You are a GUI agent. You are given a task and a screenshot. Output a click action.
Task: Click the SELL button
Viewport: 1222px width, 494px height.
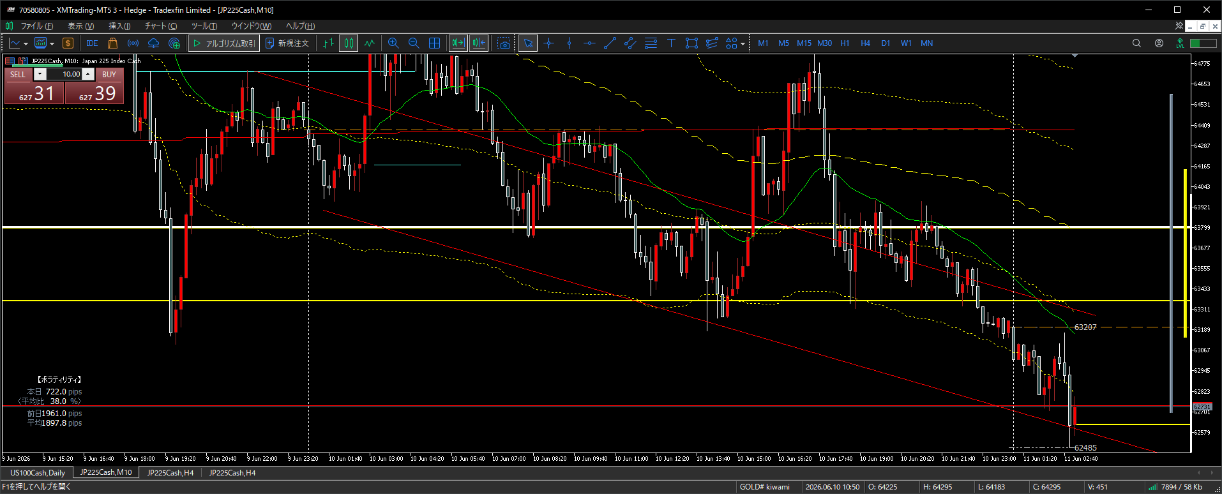coord(18,75)
